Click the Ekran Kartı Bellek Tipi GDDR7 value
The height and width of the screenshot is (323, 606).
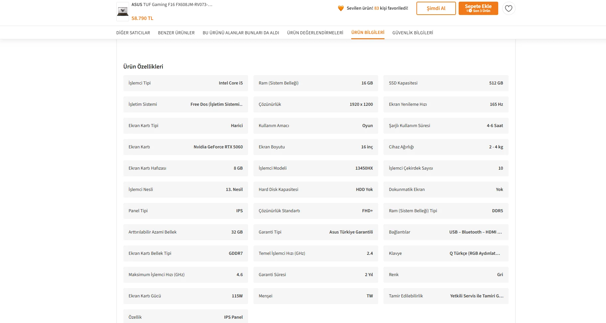coord(236,253)
